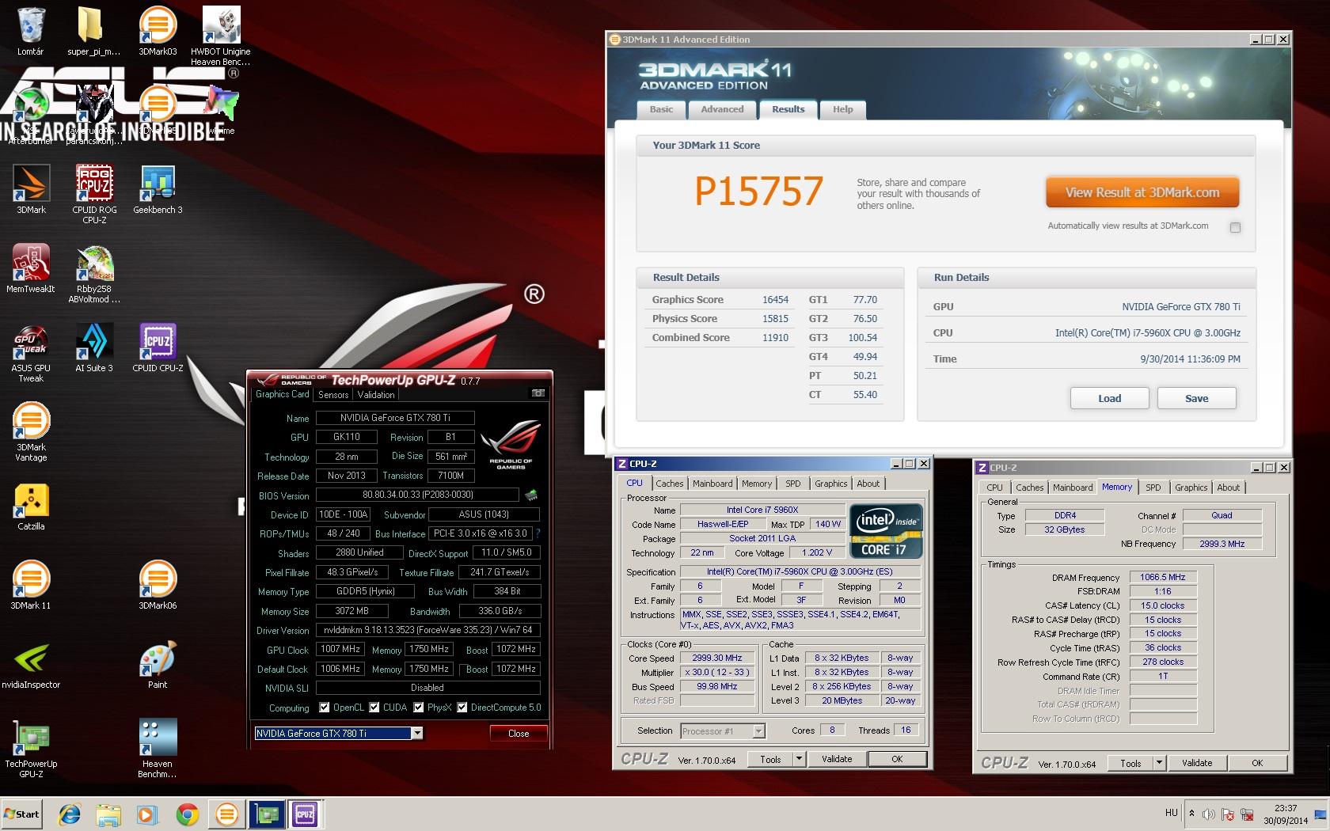
Task: Open the GPU selection dropdown in GPU-Z
Action: pos(416,734)
